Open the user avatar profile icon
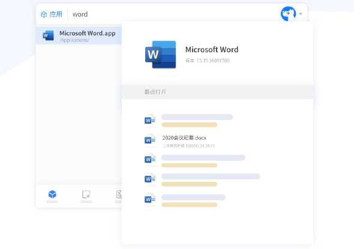360x249 pixels. pyautogui.click(x=288, y=14)
